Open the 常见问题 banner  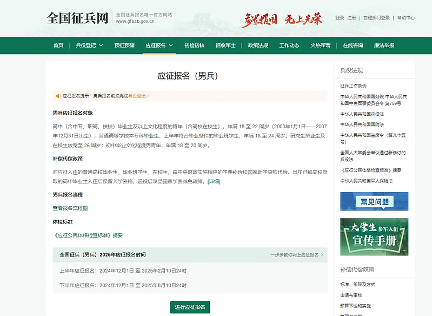point(374,201)
